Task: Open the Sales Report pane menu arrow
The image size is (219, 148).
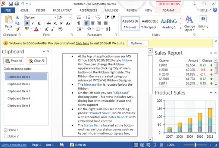Action: pos(211,53)
